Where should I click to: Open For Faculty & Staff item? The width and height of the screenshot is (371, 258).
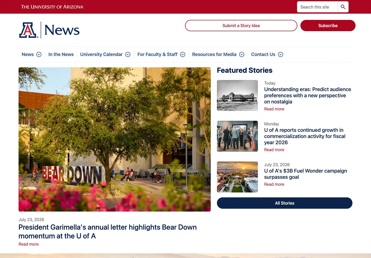(157, 54)
